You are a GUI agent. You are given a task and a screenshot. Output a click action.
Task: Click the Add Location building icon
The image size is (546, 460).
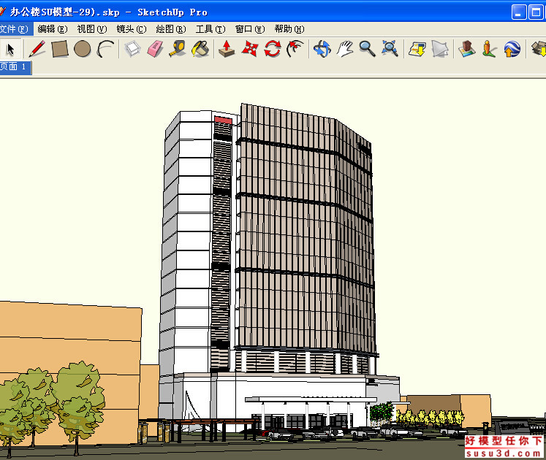(467, 49)
